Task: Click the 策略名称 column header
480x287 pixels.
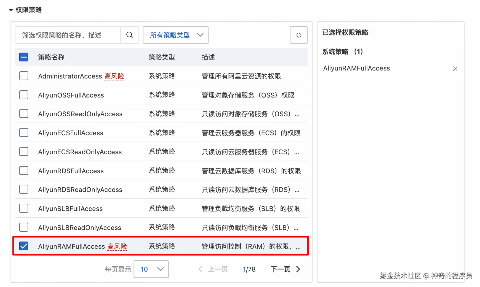Action: point(51,57)
